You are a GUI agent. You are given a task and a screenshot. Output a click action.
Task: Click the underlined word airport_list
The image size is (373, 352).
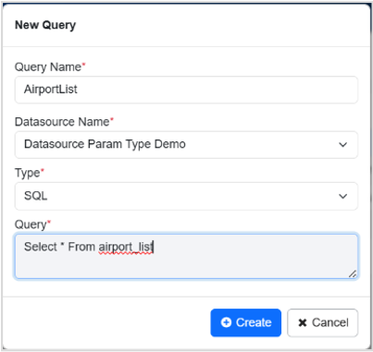point(126,247)
